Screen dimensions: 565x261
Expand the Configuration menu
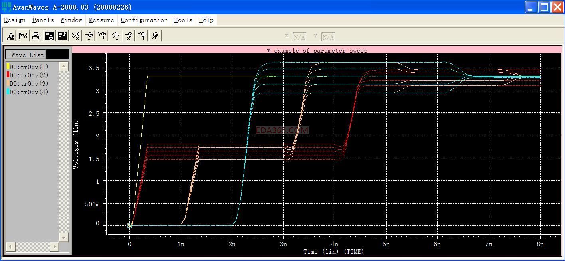[x=144, y=20]
